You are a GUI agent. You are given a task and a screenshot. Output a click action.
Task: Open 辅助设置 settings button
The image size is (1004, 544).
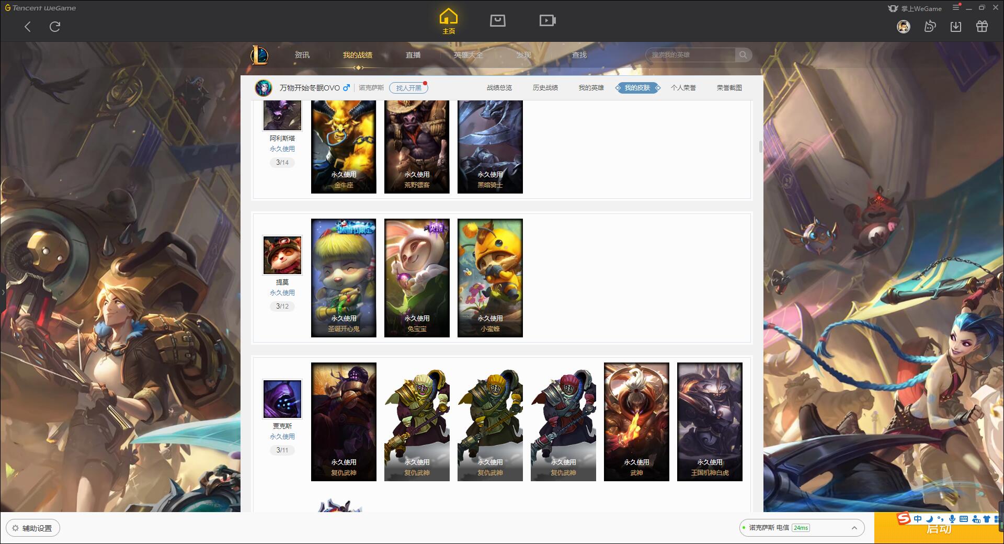coord(33,528)
